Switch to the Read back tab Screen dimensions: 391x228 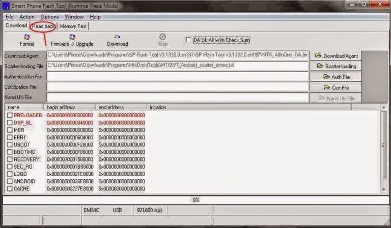[x=43, y=26]
